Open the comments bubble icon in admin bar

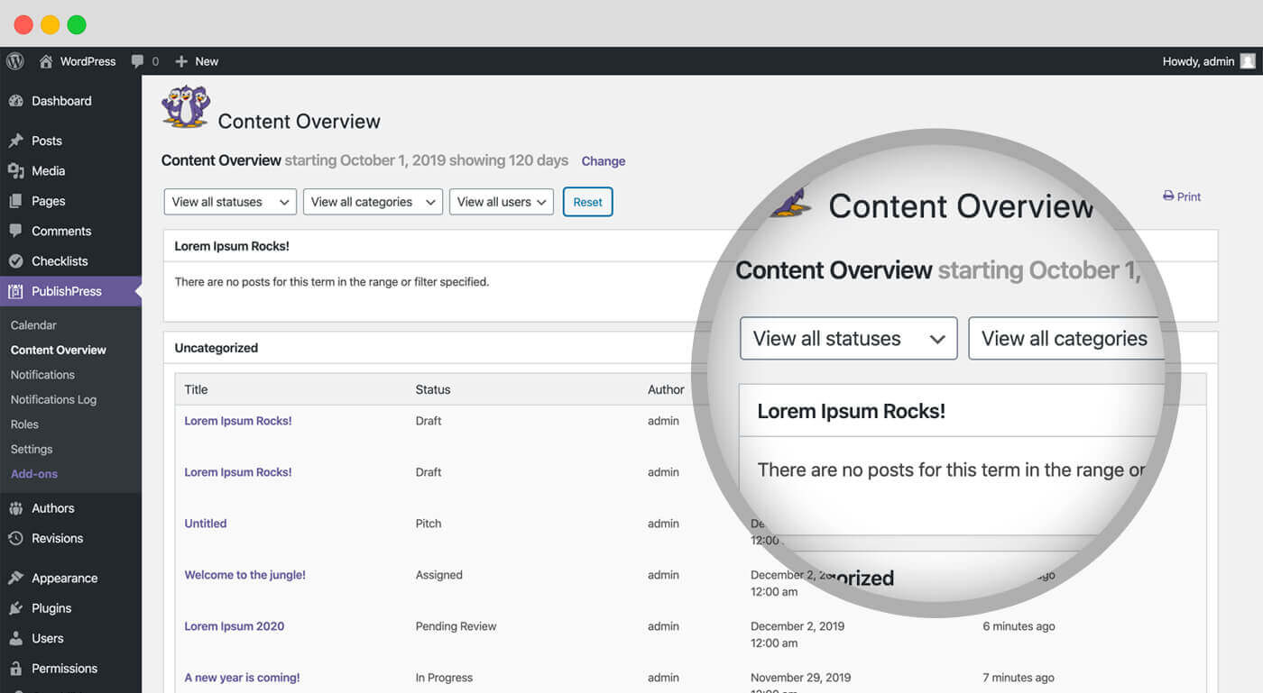tap(138, 61)
